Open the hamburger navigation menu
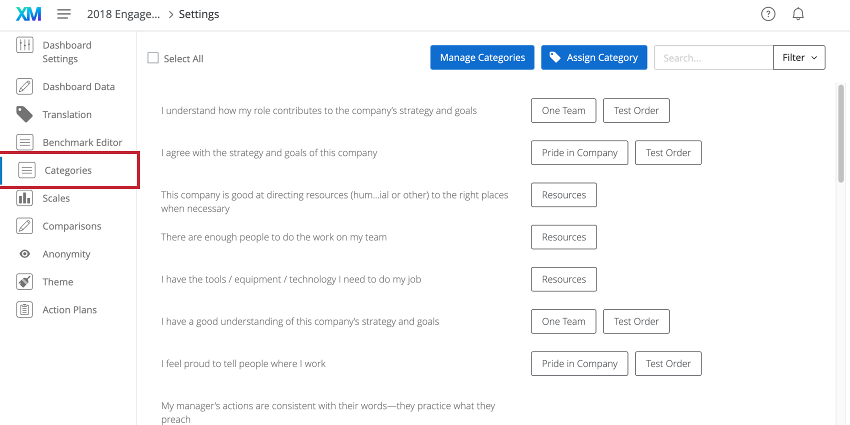The height and width of the screenshot is (425, 850). tap(63, 14)
